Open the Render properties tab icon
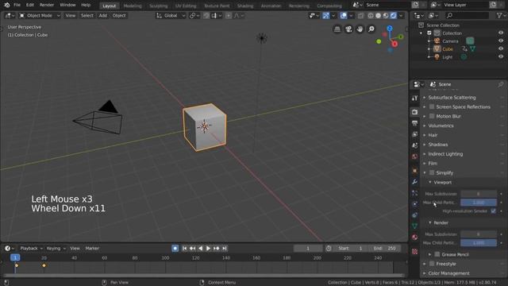 [414, 112]
